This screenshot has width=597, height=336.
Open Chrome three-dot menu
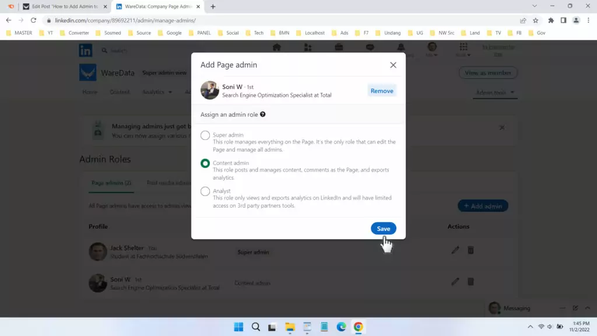[x=588, y=20]
